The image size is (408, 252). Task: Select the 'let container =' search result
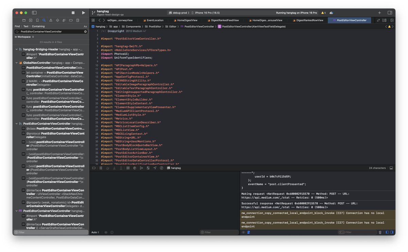[53, 74]
